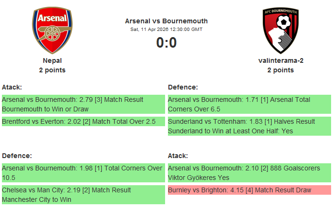Select the Arsenal Total Corners Over 6.5 bet
Screen dimensions: 333x219
[249, 104]
